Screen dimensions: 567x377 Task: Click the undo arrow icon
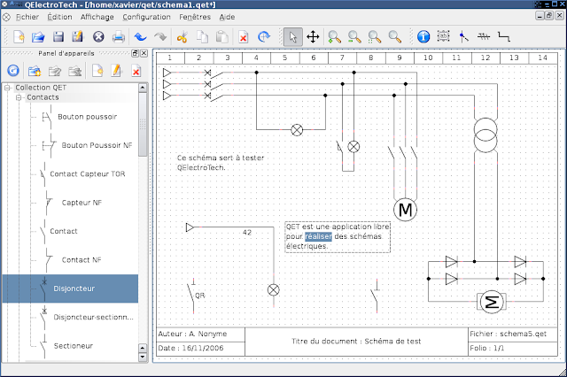coord(140,37)
